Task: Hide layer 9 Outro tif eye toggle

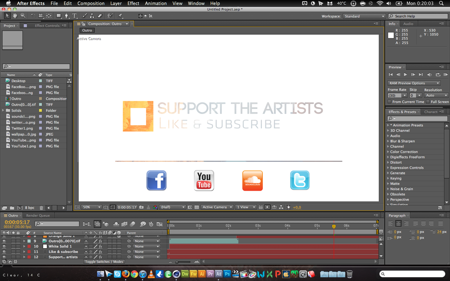Action: coord(4,241)
